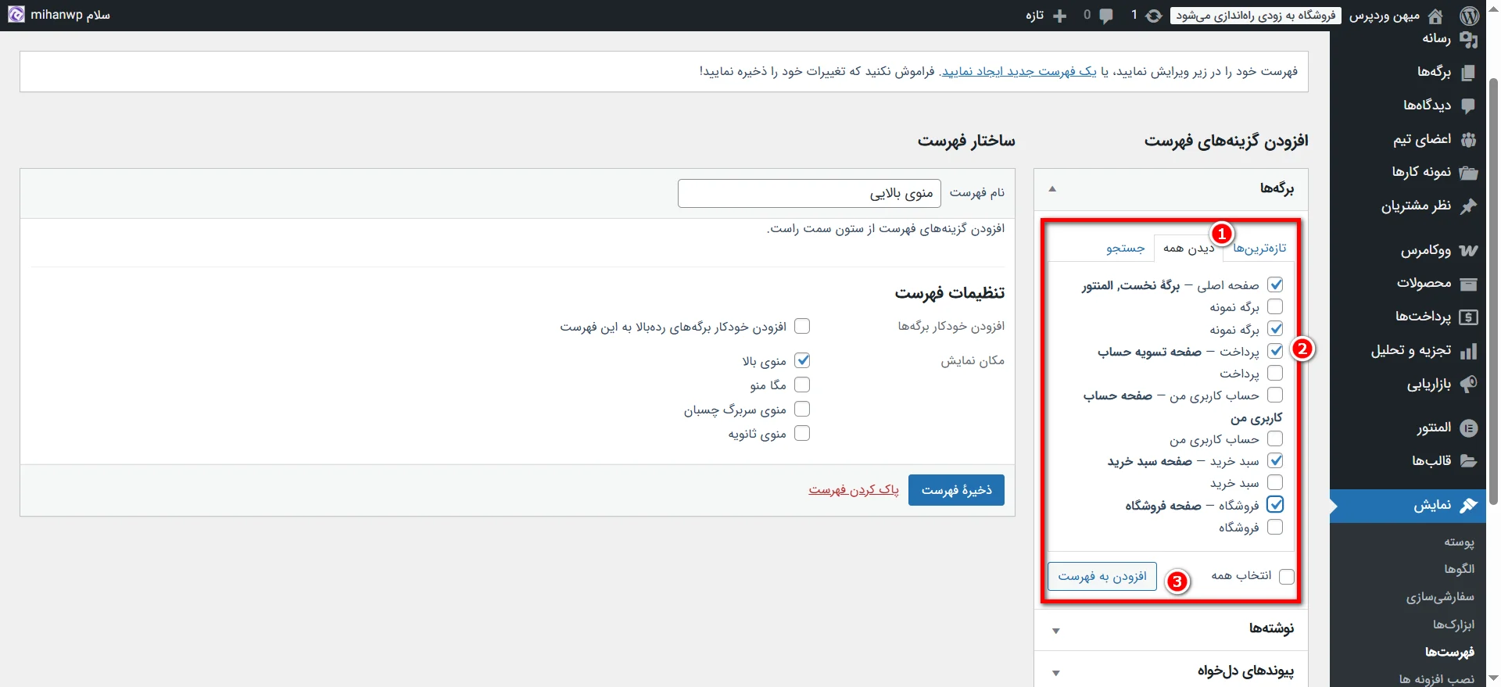
Task: Open نظر مشتریان pin icon in sidebar
Action: click(1469, 206)
